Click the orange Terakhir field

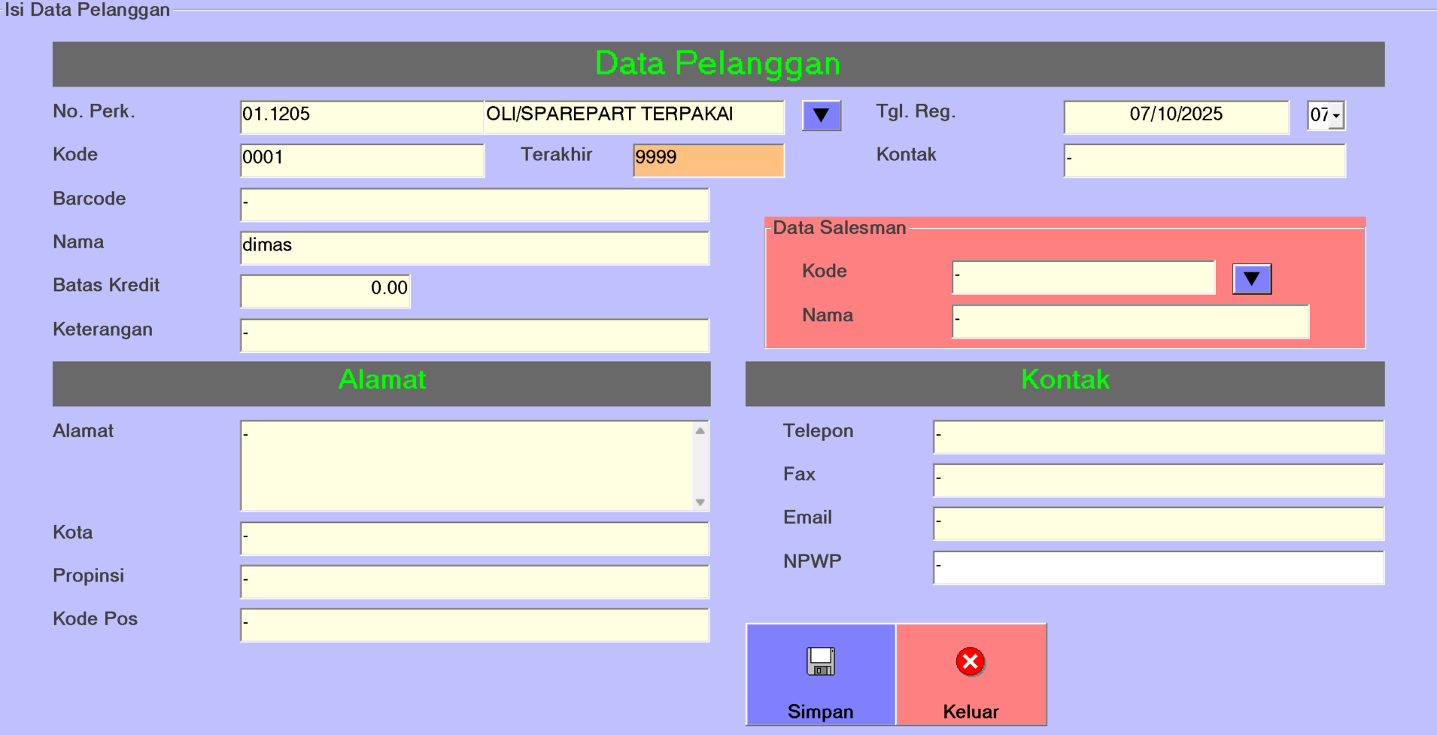(708, 159)
